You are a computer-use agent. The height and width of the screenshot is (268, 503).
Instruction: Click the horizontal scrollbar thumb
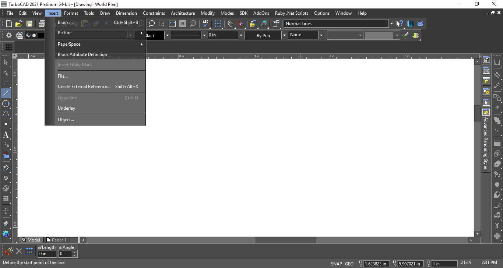tap(286, 240)
